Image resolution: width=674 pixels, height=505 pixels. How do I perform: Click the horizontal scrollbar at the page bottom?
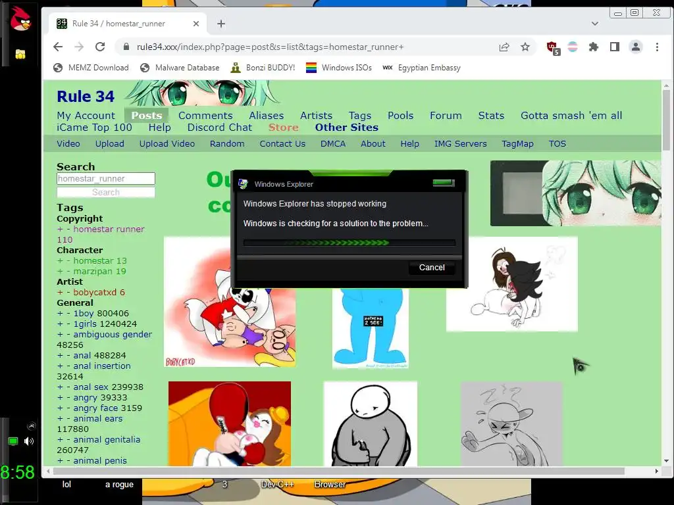tap(338, 471)
